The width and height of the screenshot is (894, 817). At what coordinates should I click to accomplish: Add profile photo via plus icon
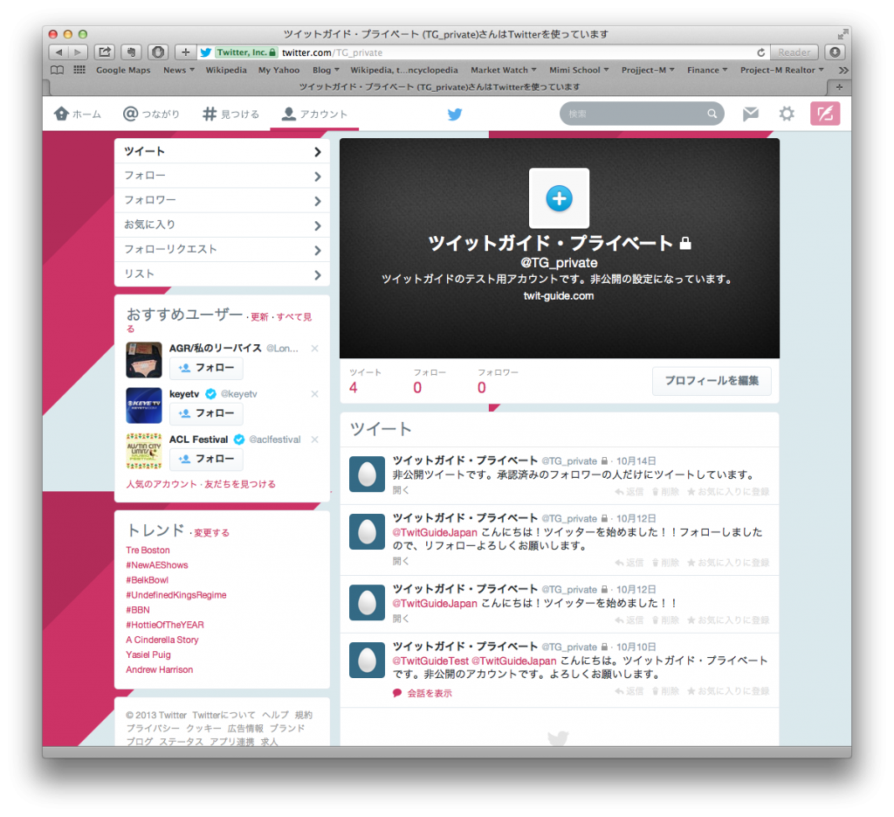pos(559,198)
